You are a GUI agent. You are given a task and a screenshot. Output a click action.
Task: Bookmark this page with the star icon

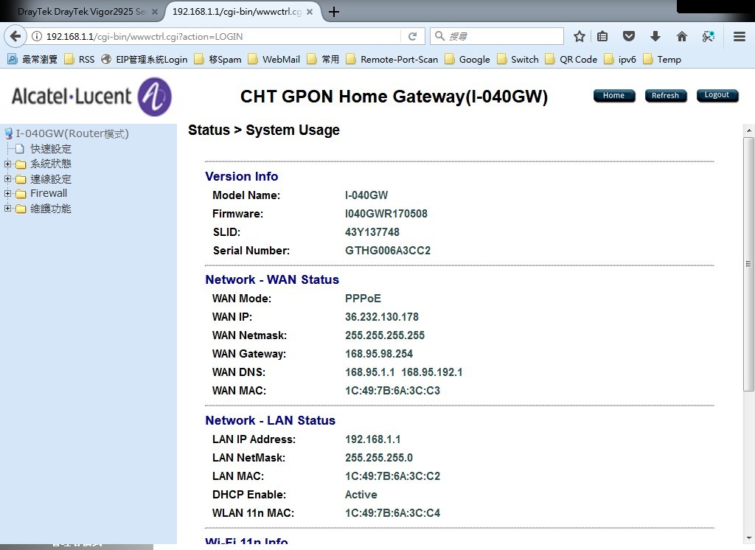click(580, 36)
